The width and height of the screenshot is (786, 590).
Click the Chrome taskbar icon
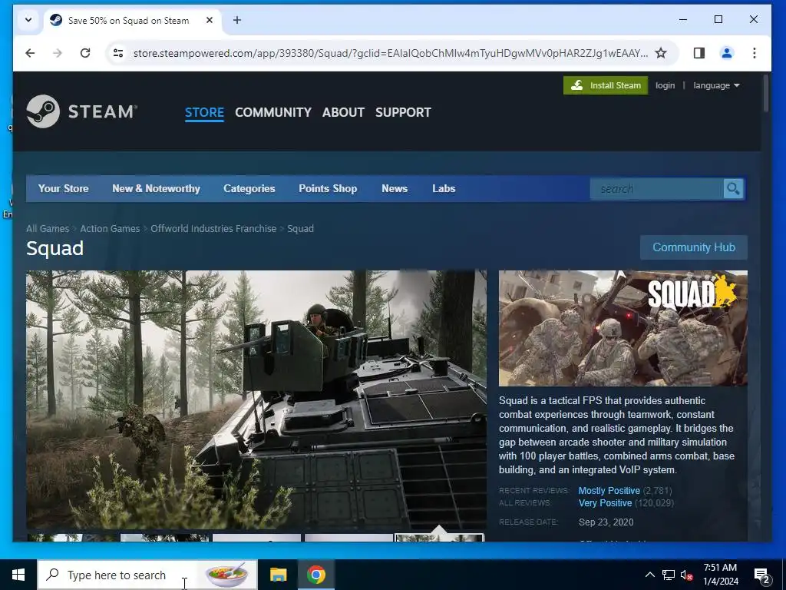tap(315, 575)
